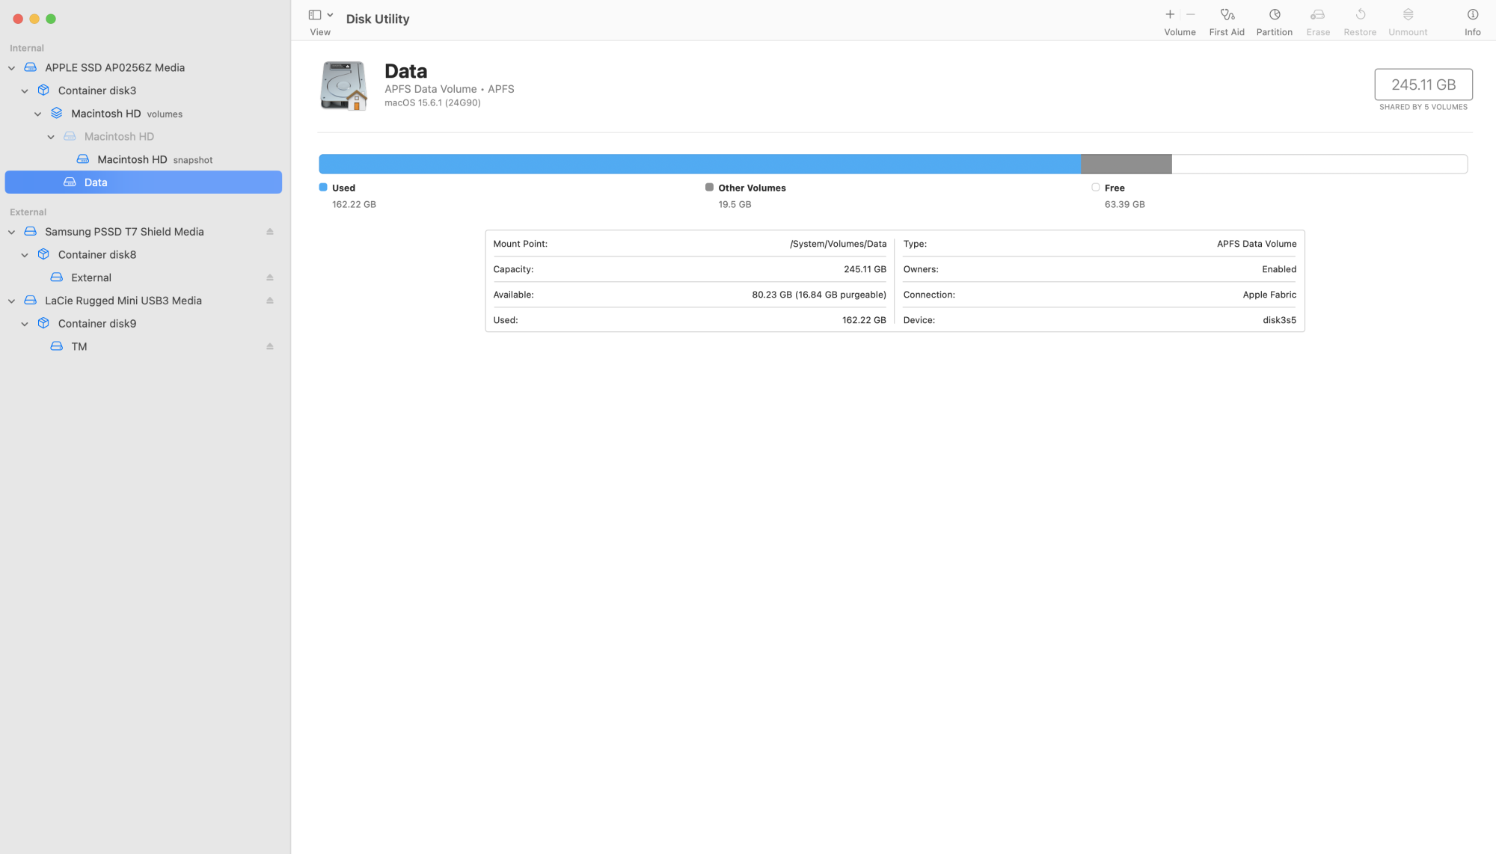Collapse the APPLE SSD AP0256Z Media tree
This screenshot has width=1496, height=854.
click(12, 68)
